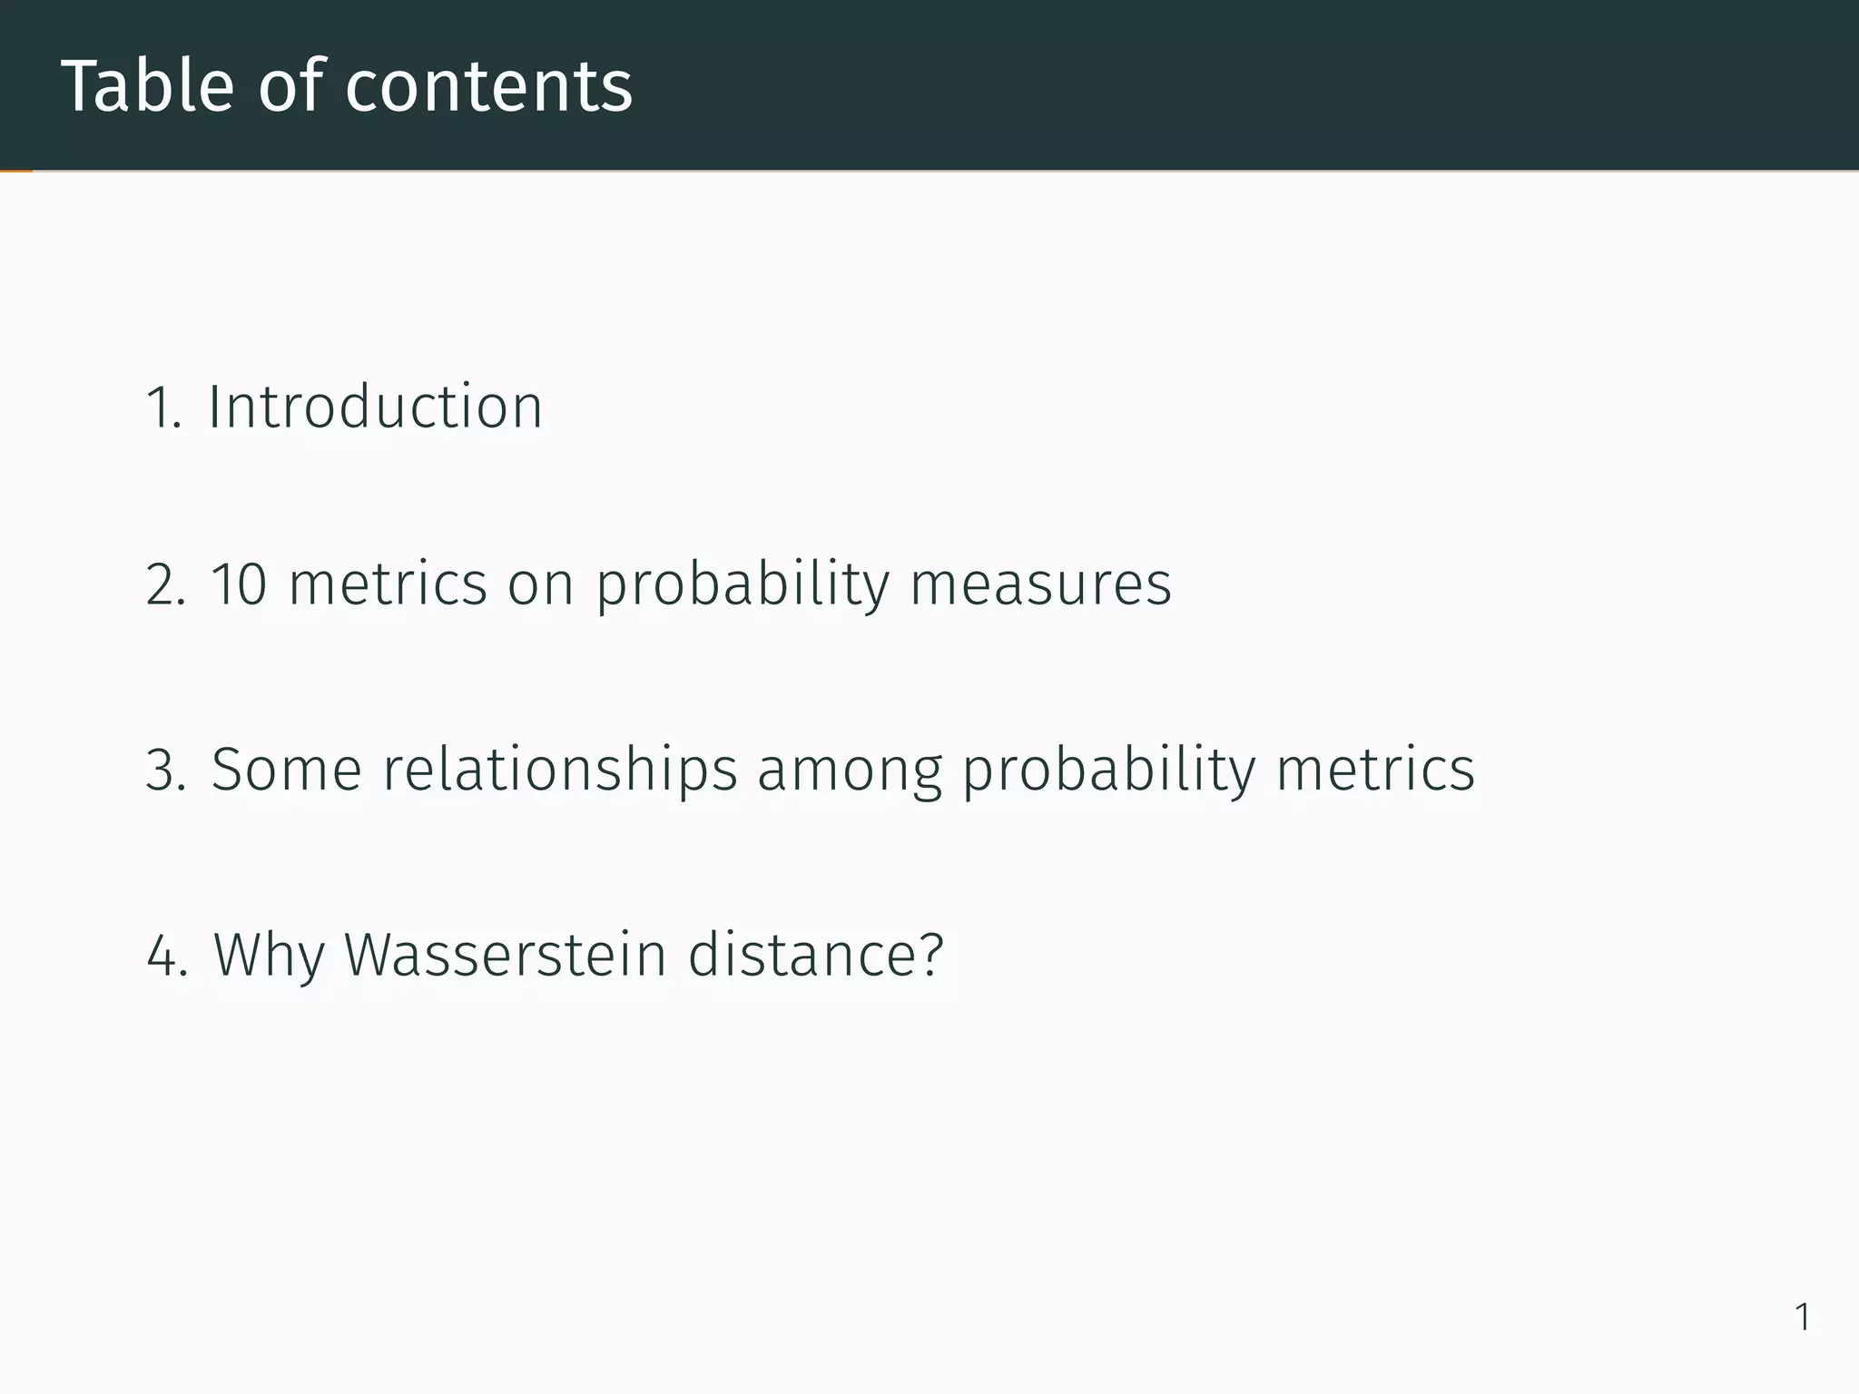Click the orange progress bar segment

coord(15,171)
